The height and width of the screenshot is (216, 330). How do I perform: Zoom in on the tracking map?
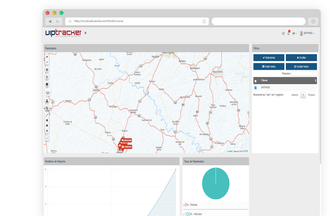click(x=47, y=57)
